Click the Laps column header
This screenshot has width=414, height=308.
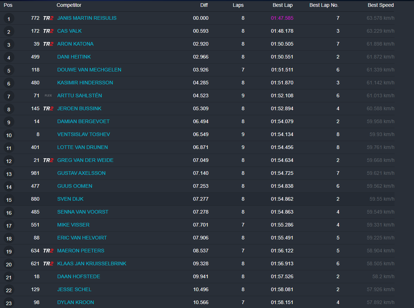[x=238, y=5]
